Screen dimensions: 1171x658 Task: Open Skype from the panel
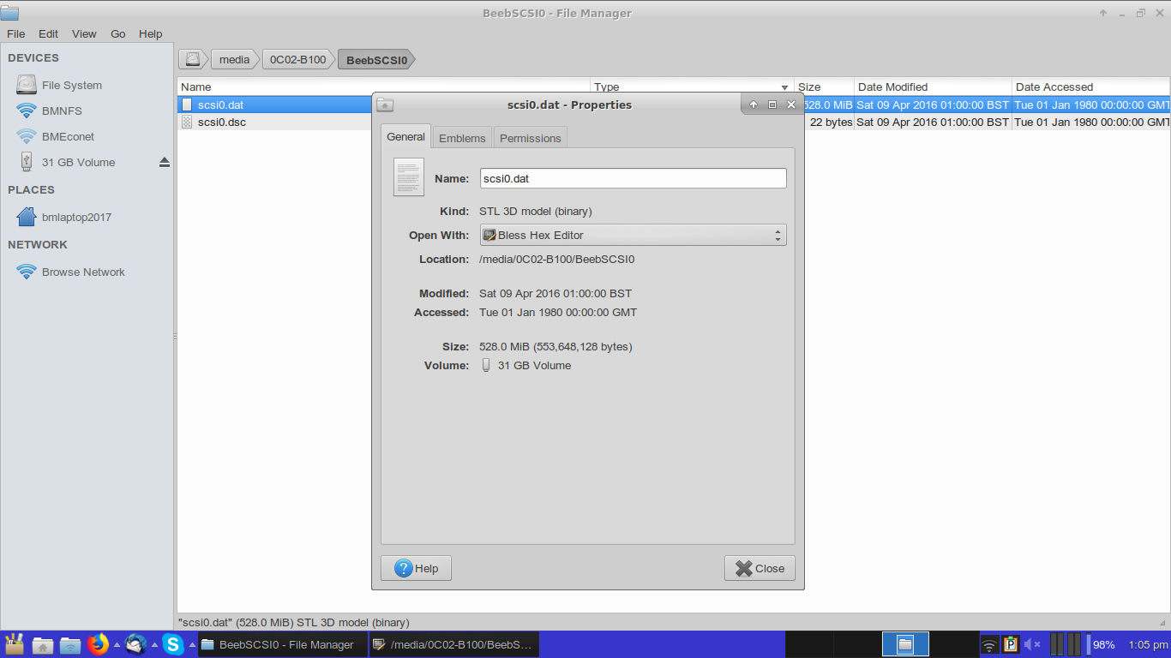click(x=172, y=644)
